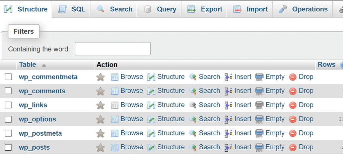Screen dimensions: 343x156
Task: Click Structure text for wp_options
Action: (171, 119)
